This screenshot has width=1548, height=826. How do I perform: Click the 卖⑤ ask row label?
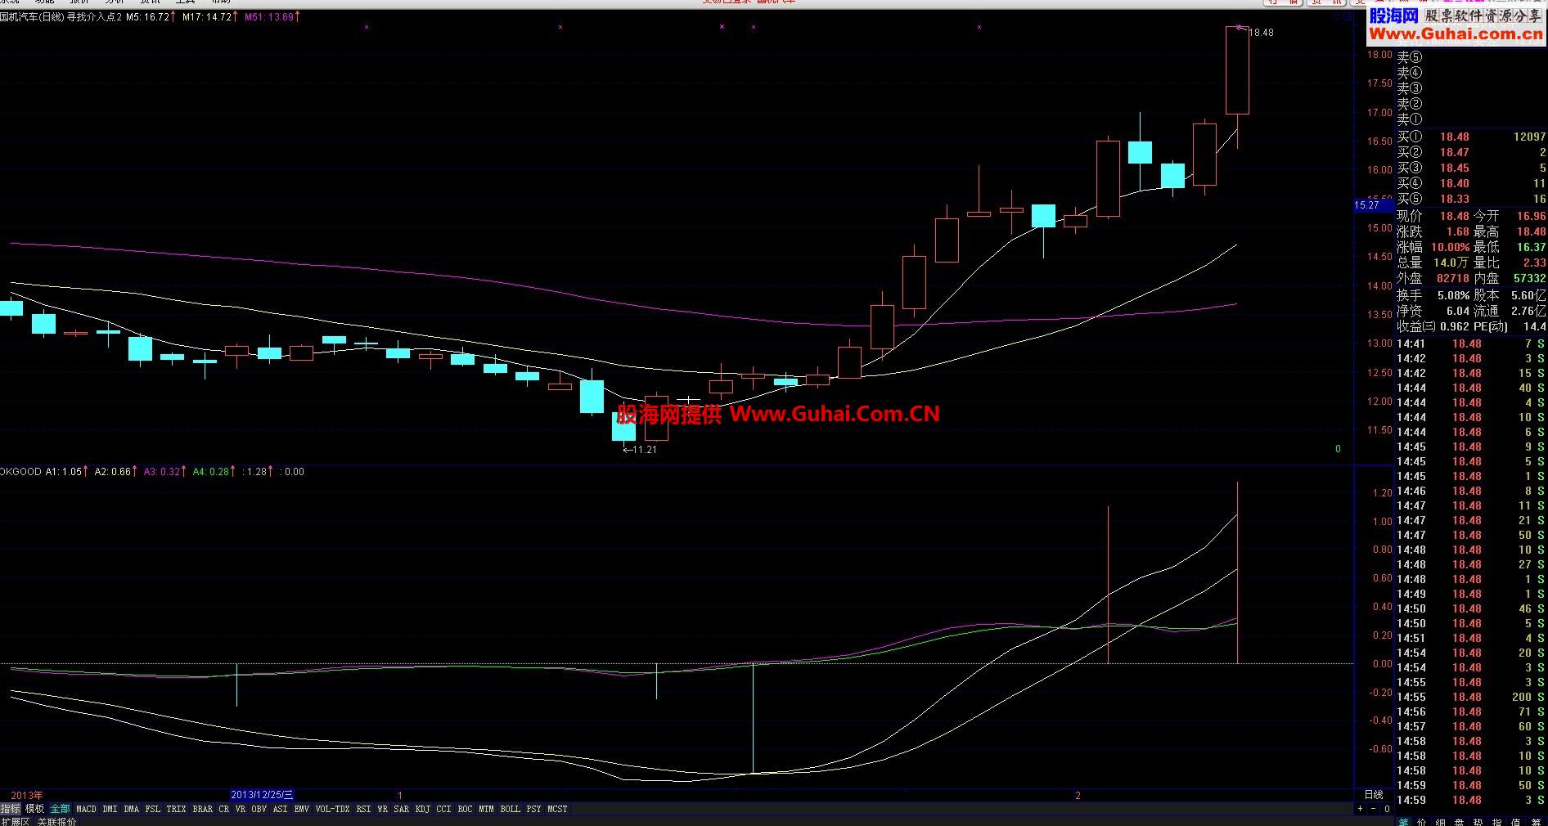pyautogui.click(x=1410, y=57)
